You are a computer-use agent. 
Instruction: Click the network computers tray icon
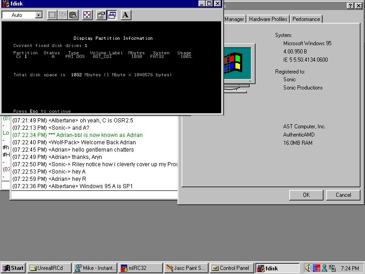click(x=332, y=268)
